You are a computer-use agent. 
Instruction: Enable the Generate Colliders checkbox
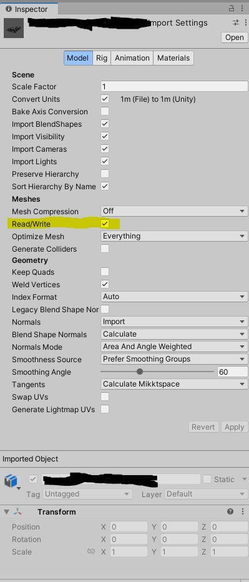(105, 249)
